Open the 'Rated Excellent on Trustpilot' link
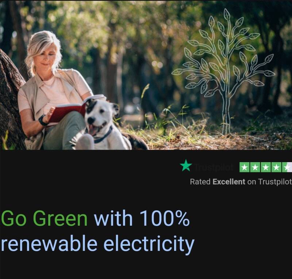This screenshot has height=279, width=292. (x=241, y=182)
